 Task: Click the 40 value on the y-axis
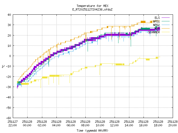click(9, 15)
